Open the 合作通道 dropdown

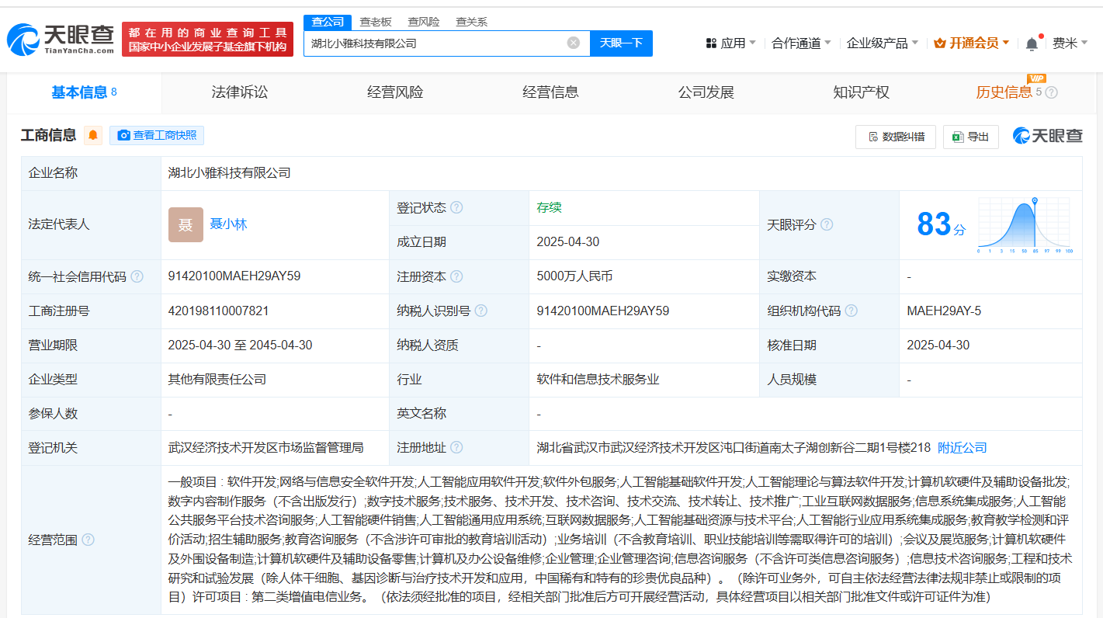click(801, 43)
